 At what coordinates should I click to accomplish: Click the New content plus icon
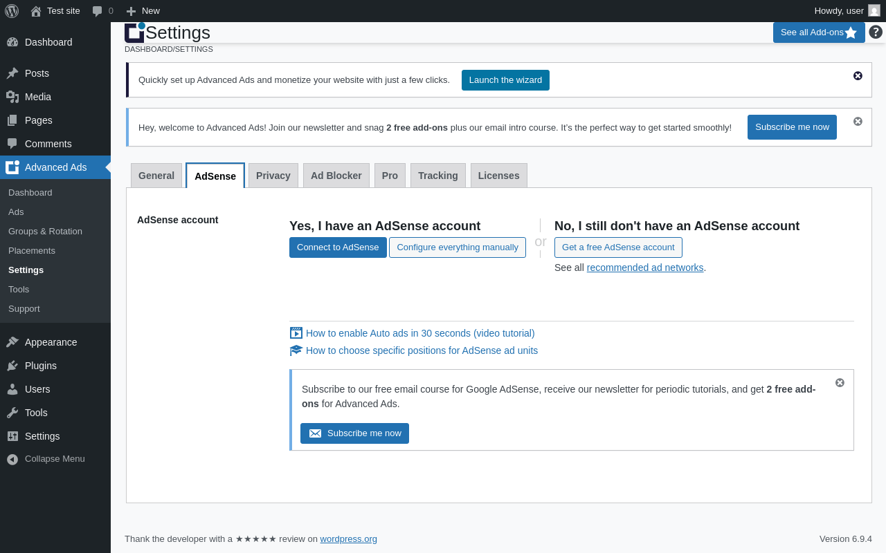(x=131, y=11)
